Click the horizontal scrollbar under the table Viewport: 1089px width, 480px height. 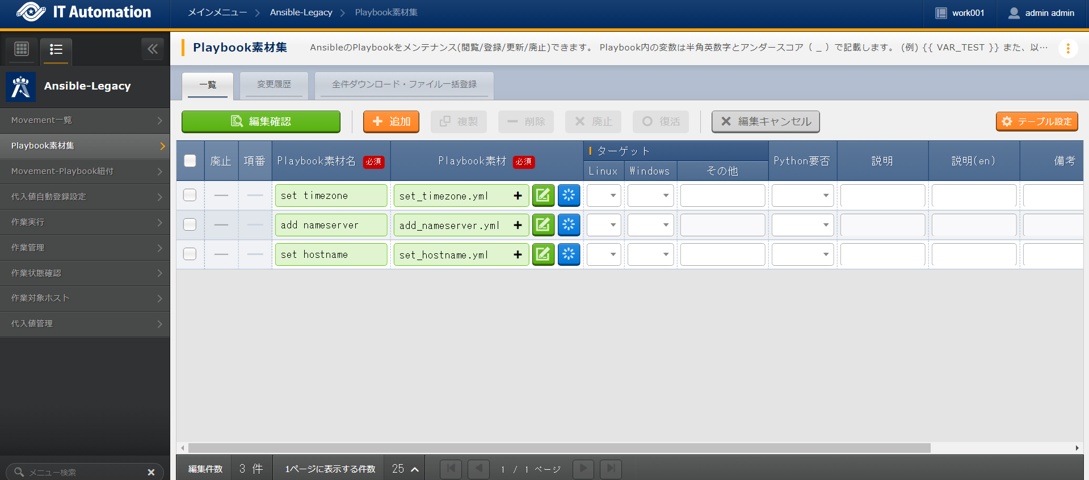point(559,448)
